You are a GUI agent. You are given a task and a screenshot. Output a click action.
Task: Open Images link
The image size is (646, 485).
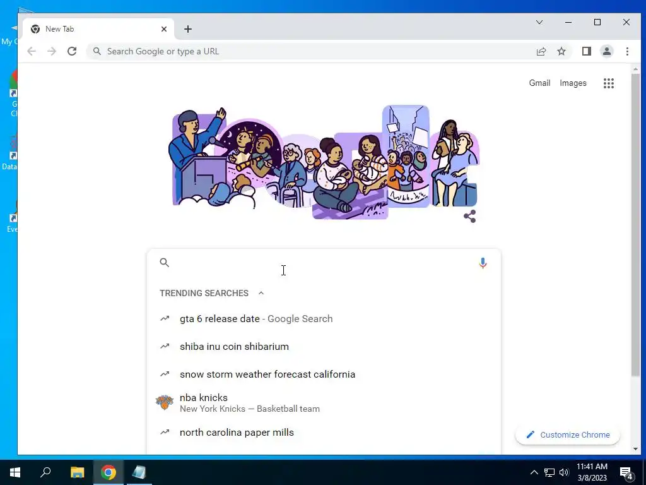pyautogui.click(x=573, y=83)
